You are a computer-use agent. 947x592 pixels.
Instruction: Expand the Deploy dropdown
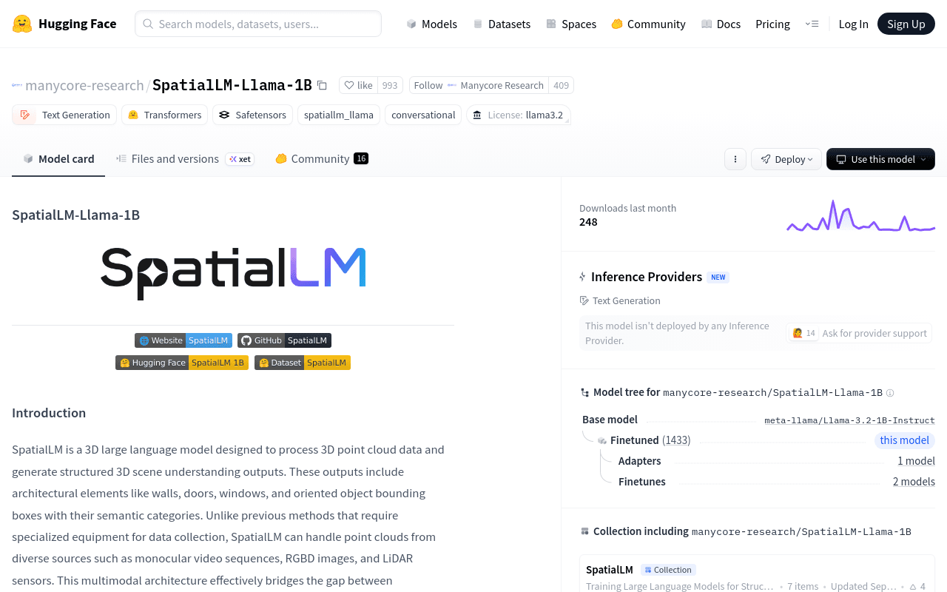pyautogui.click(x=786, y=159)
